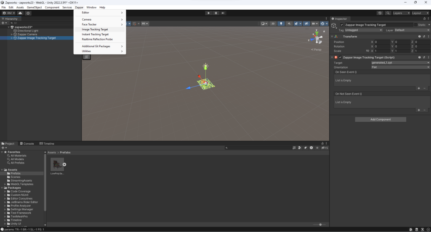Expand prefab contents arrow on thumbnail

point(64,164)
